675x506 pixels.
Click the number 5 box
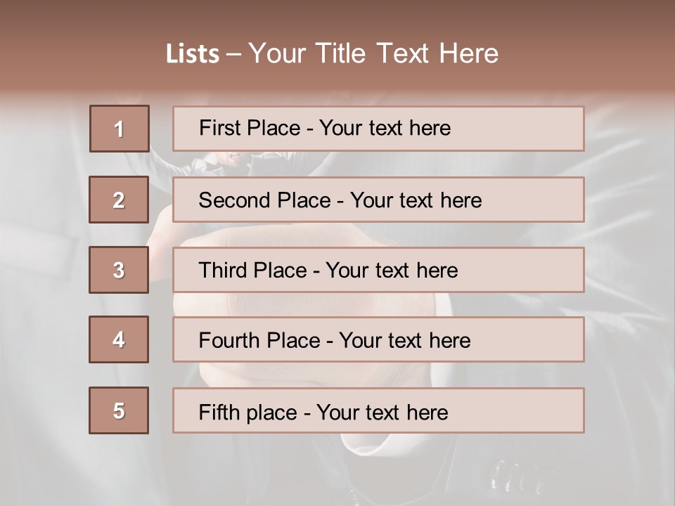(x=119, y=410)
